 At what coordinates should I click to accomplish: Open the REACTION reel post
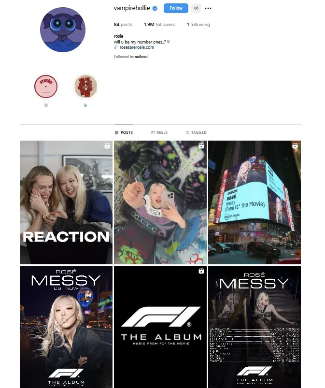[66, 202]
